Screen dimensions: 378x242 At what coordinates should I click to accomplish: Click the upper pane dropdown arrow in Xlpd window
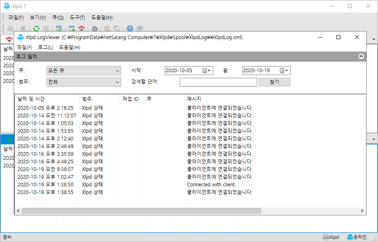[x=374, y=39]
